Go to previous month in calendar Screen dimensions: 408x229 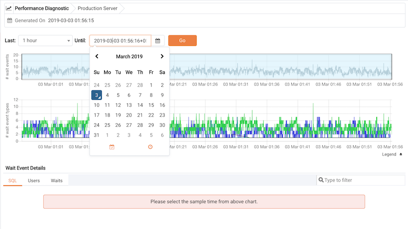coord(97,56)
